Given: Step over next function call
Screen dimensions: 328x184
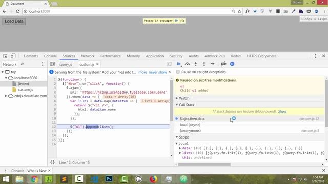Looking at the screenshot, I should [187, 64].
